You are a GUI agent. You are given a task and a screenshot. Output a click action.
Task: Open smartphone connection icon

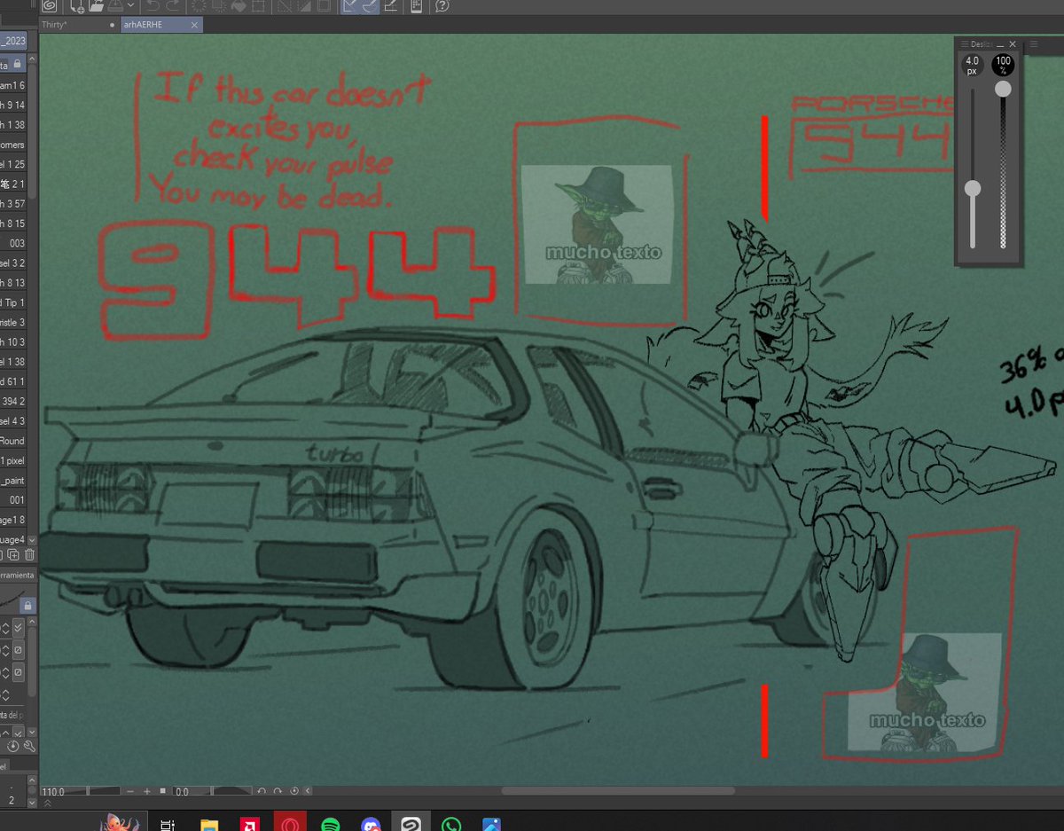pyautogui.click(x=416, y=6)
